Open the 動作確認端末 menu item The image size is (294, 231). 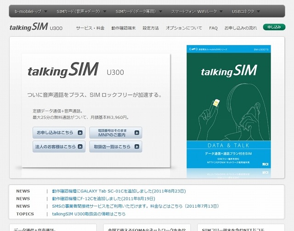coord(124,28)
